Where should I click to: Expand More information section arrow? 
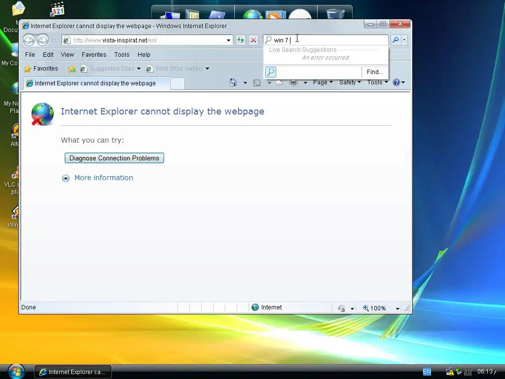coord(66,178)
